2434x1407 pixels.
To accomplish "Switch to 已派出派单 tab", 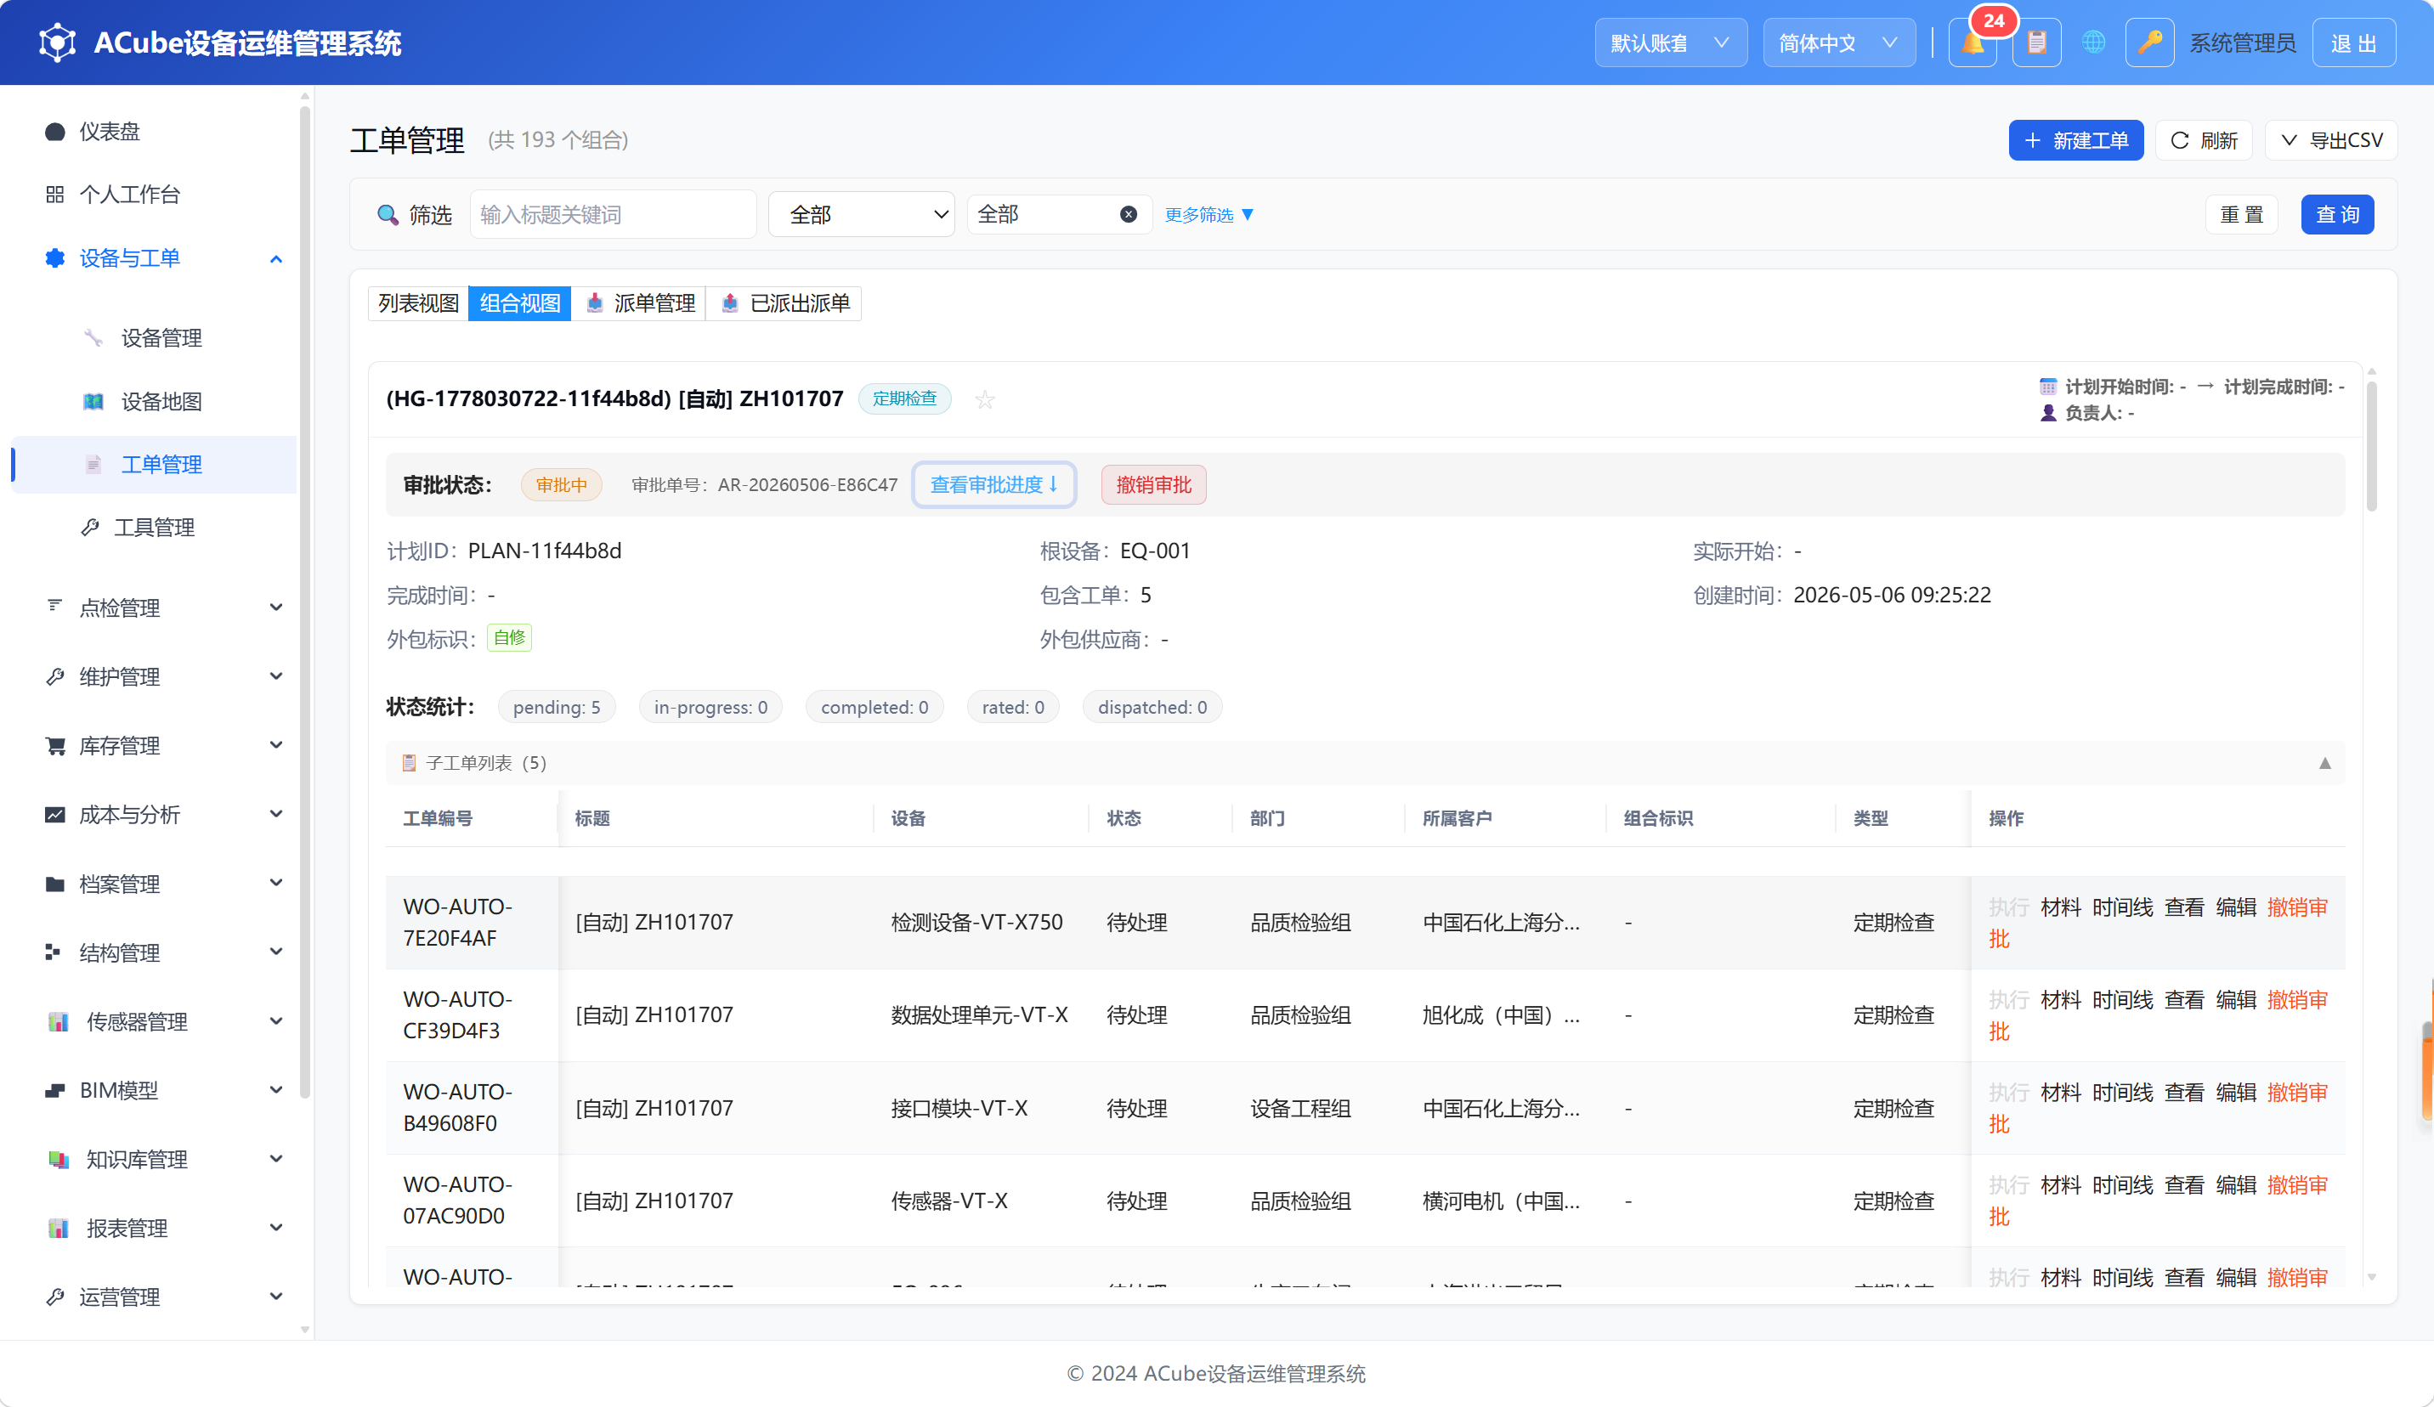I will [784, 303].
